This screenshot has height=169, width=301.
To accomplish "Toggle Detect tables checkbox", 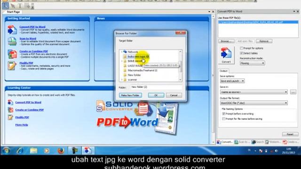I will pyautogui.click(x=241, y=53).
